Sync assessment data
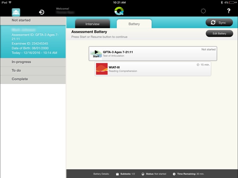The height and width of the screenshot is (178, 238). 219,22
